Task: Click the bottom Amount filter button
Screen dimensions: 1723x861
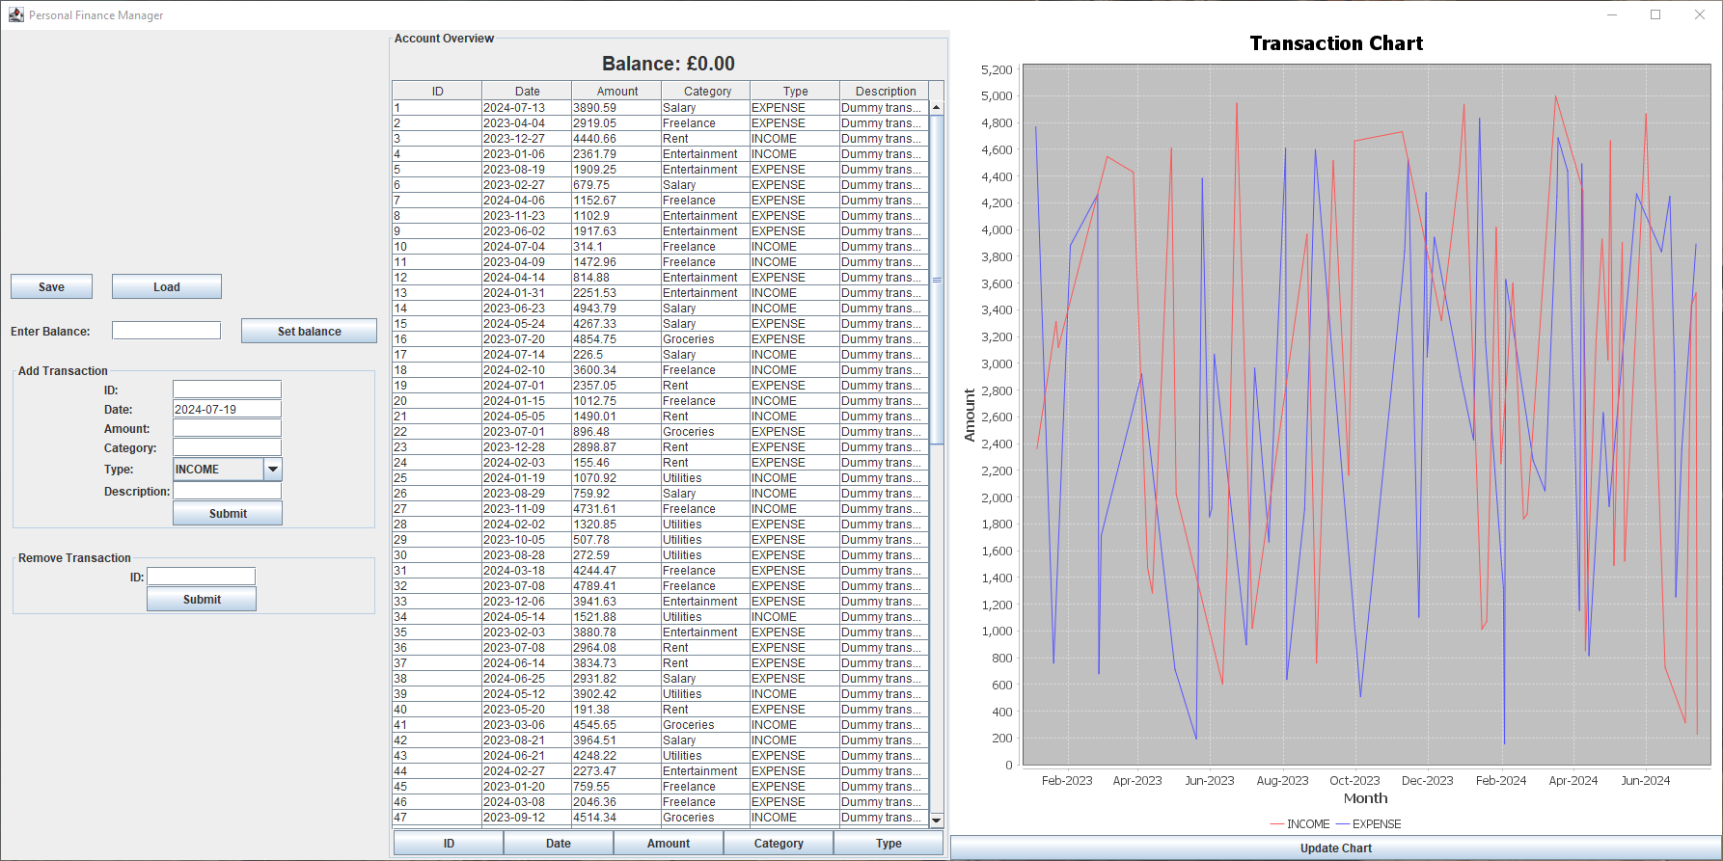Action: point(669,843)
